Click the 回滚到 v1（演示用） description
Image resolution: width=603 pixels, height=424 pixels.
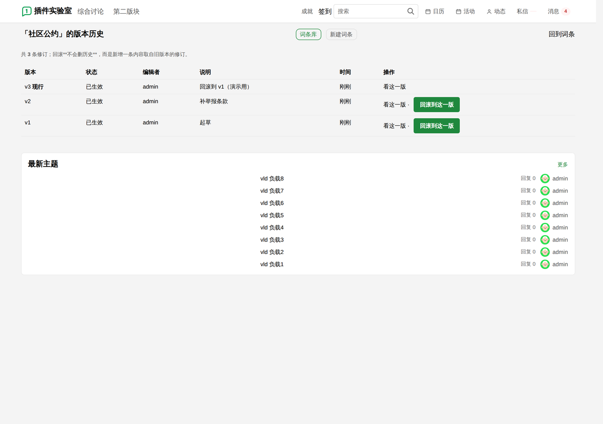tap(226, 87)
